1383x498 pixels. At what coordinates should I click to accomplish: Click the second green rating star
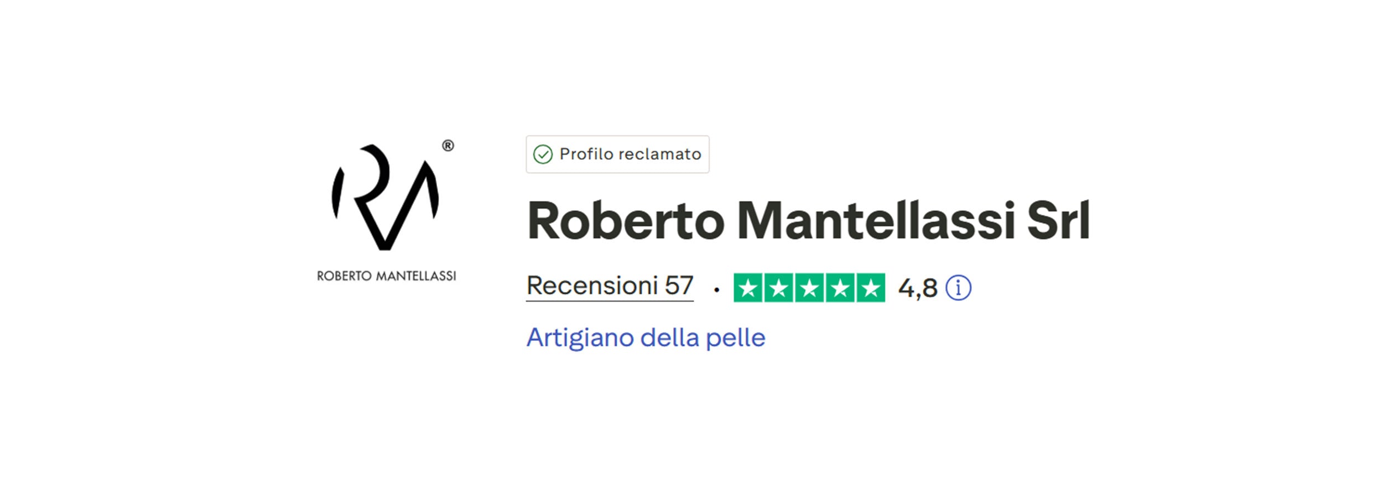pos(779,288)
